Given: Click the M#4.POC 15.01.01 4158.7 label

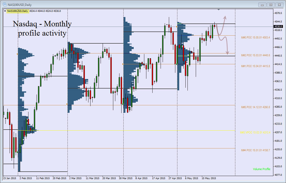Looking at the screenshot, I should coord(255,150).
